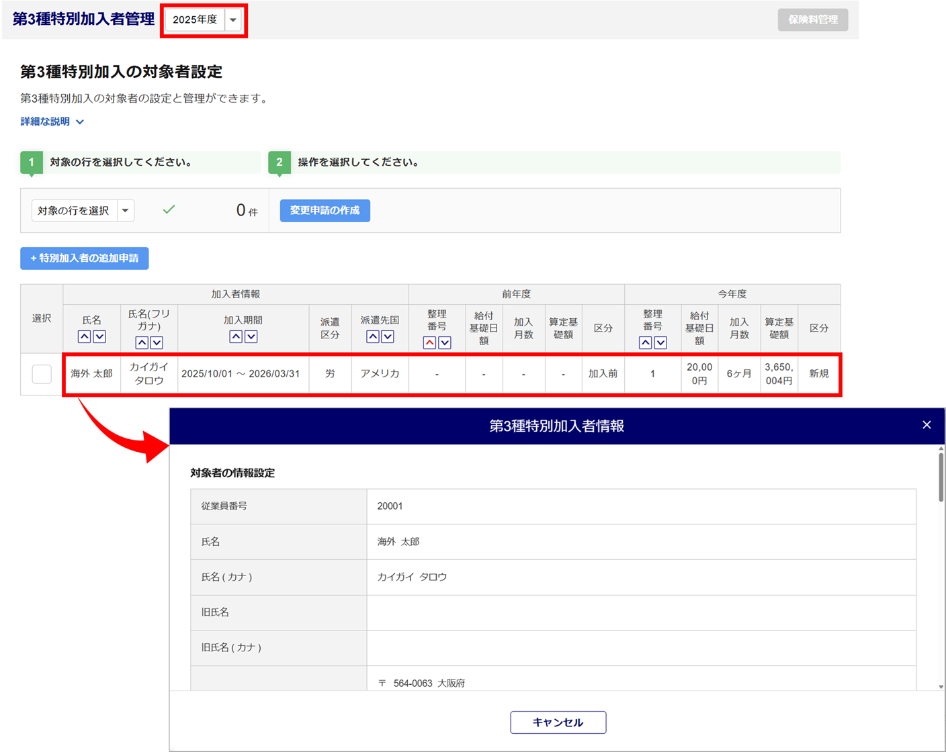Image resolution: width=946 pixels, height=752 pixels.
Task: Click scrollbar down arrow in dialog
Action: click(x=941, y=686)
